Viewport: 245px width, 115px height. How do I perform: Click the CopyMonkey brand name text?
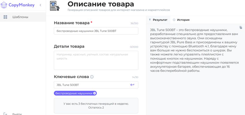(22, 5)
